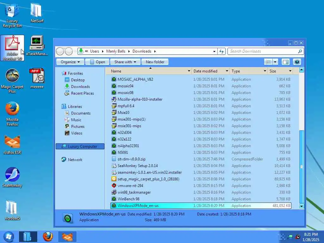Click the vmware-nt-294 file icon
The height and width of the screenshot is (243, 324).
[114, 185]
